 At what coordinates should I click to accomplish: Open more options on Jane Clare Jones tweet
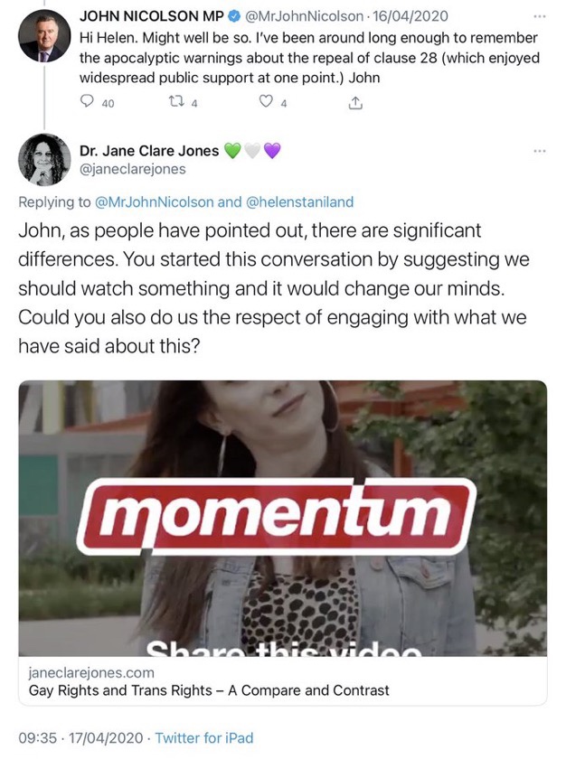(x=540, y=151)
